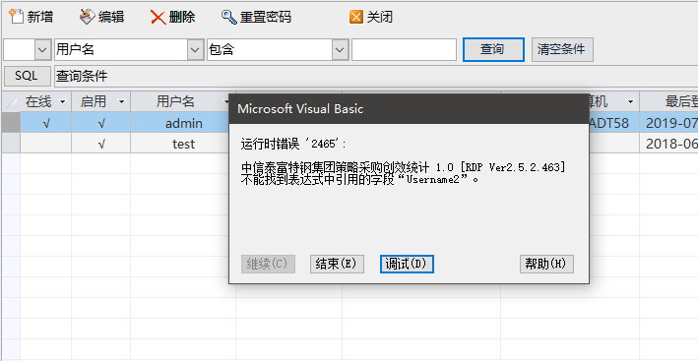Open the 启用 column filter arrow
This screenshot has width=698, height=361.
(x=121, y=102)
